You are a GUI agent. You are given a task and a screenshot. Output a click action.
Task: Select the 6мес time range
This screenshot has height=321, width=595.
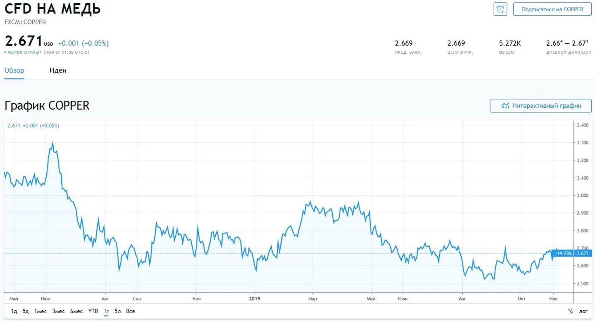tap(76, 311)
